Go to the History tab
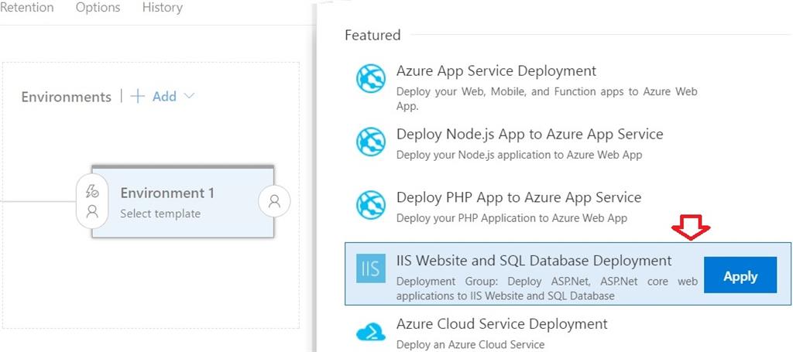The height and width of the screenshot is (352, 793). (162, 8)
